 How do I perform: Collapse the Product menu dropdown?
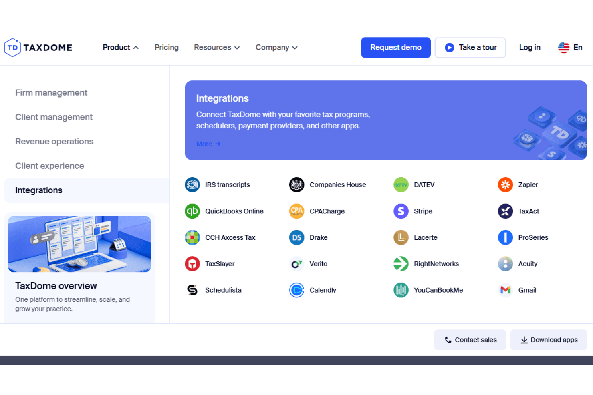pyautogui.click(x=121, y=48)
